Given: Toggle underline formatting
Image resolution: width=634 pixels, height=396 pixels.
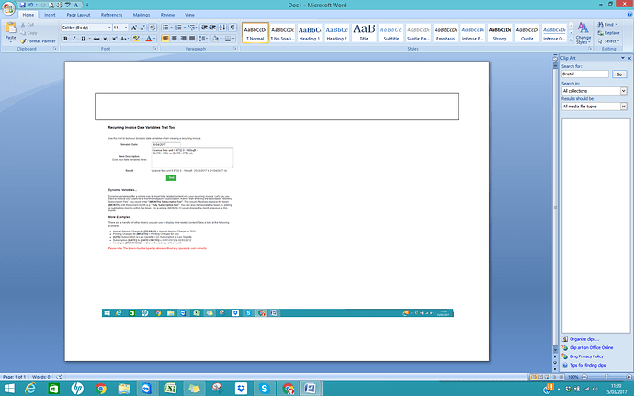Looking at the screenshot, I should (85, 40).
